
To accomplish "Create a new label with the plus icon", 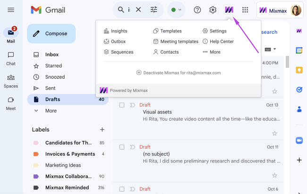I will [102, 129].
